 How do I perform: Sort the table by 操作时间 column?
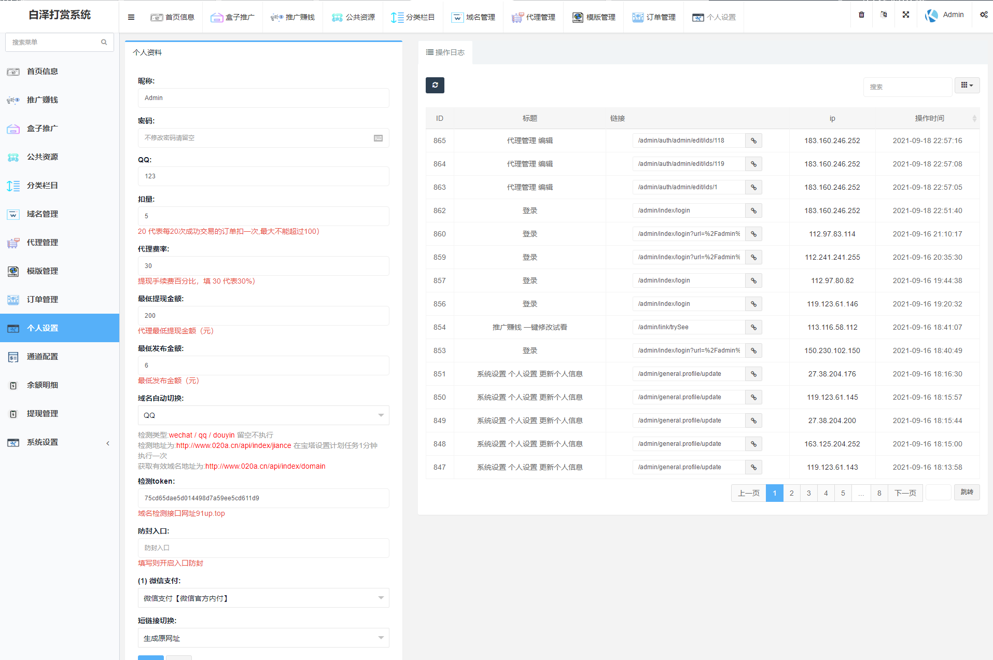929,118
